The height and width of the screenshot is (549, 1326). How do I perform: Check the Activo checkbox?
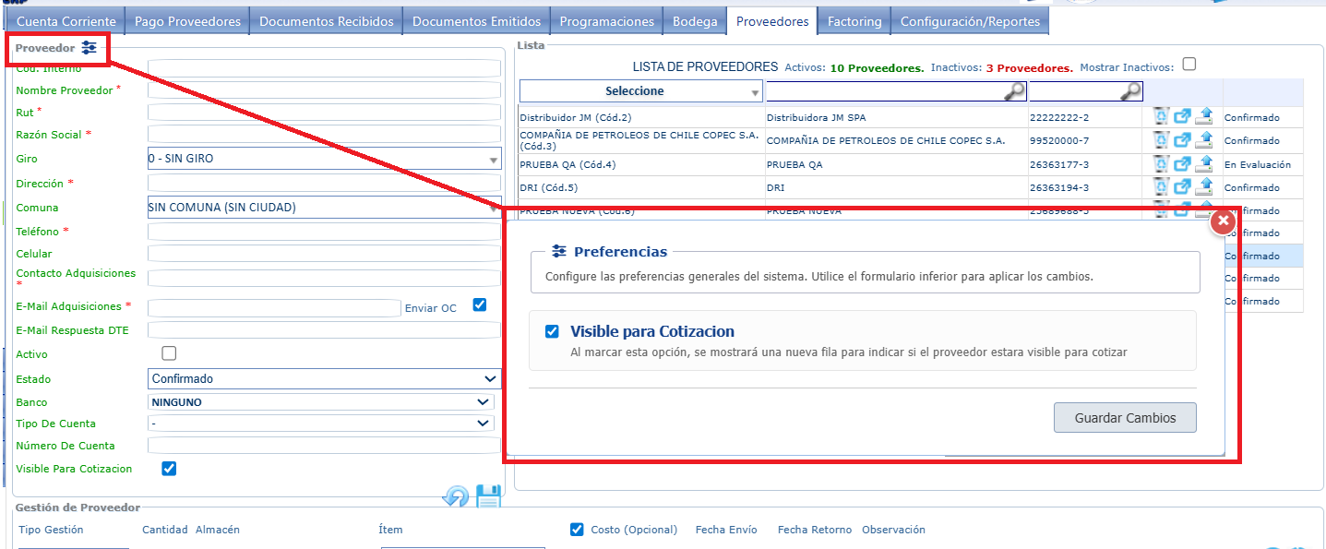coord(169,353)
